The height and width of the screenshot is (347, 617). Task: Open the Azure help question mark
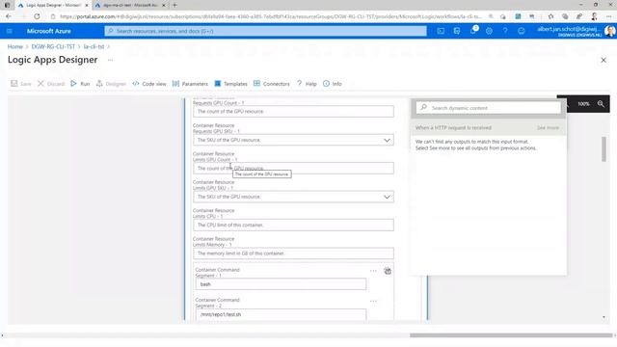click(x=505, y=31)
